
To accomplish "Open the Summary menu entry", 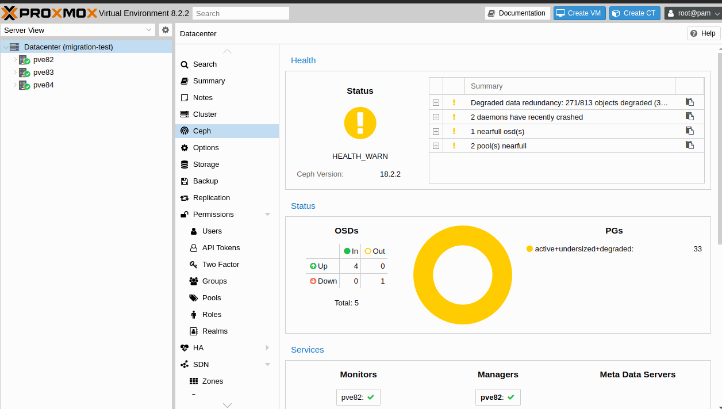I will coord(227,81).
